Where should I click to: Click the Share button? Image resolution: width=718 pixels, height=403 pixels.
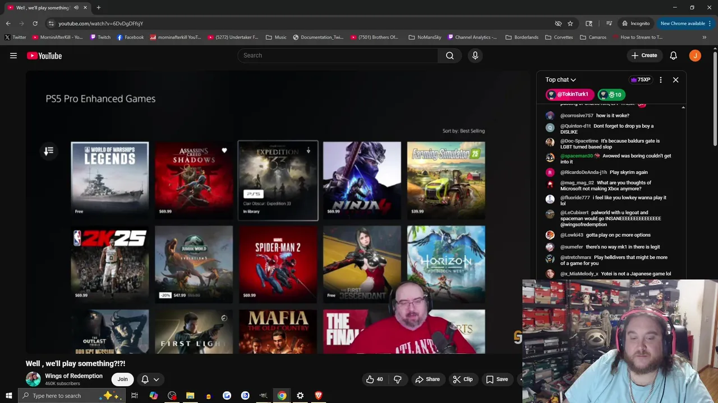click(427, 379)
